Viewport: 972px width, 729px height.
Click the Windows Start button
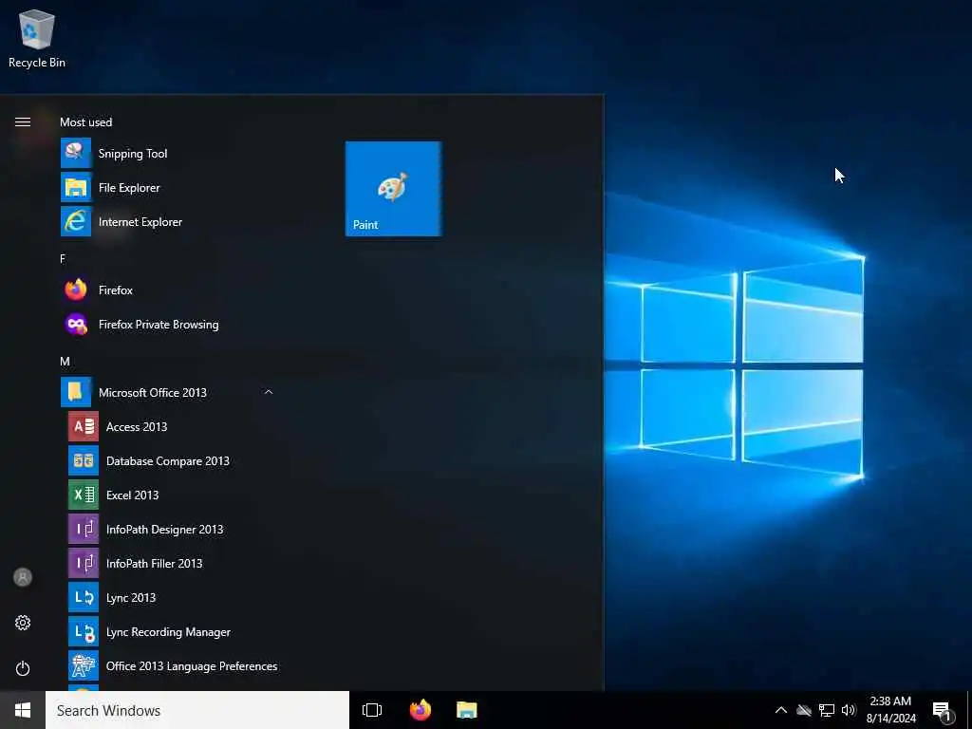23,710
